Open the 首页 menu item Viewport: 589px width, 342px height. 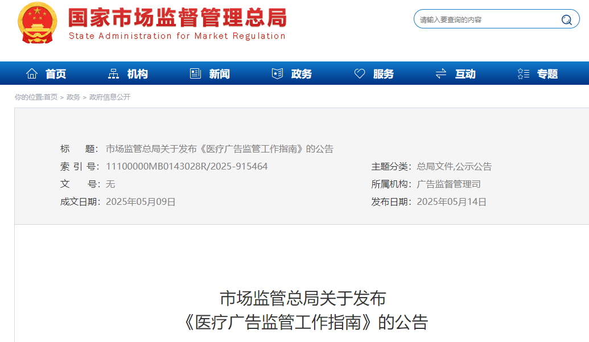tap(56, 73)
